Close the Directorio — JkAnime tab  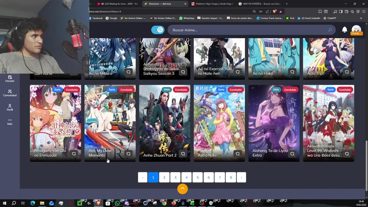[185, 4]
